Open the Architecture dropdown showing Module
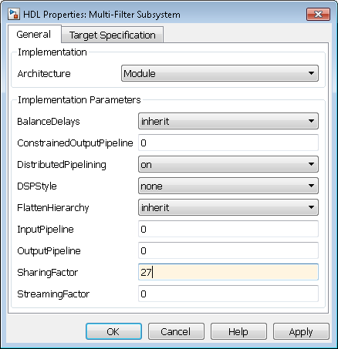338x349 pixels. click(220, 73)
